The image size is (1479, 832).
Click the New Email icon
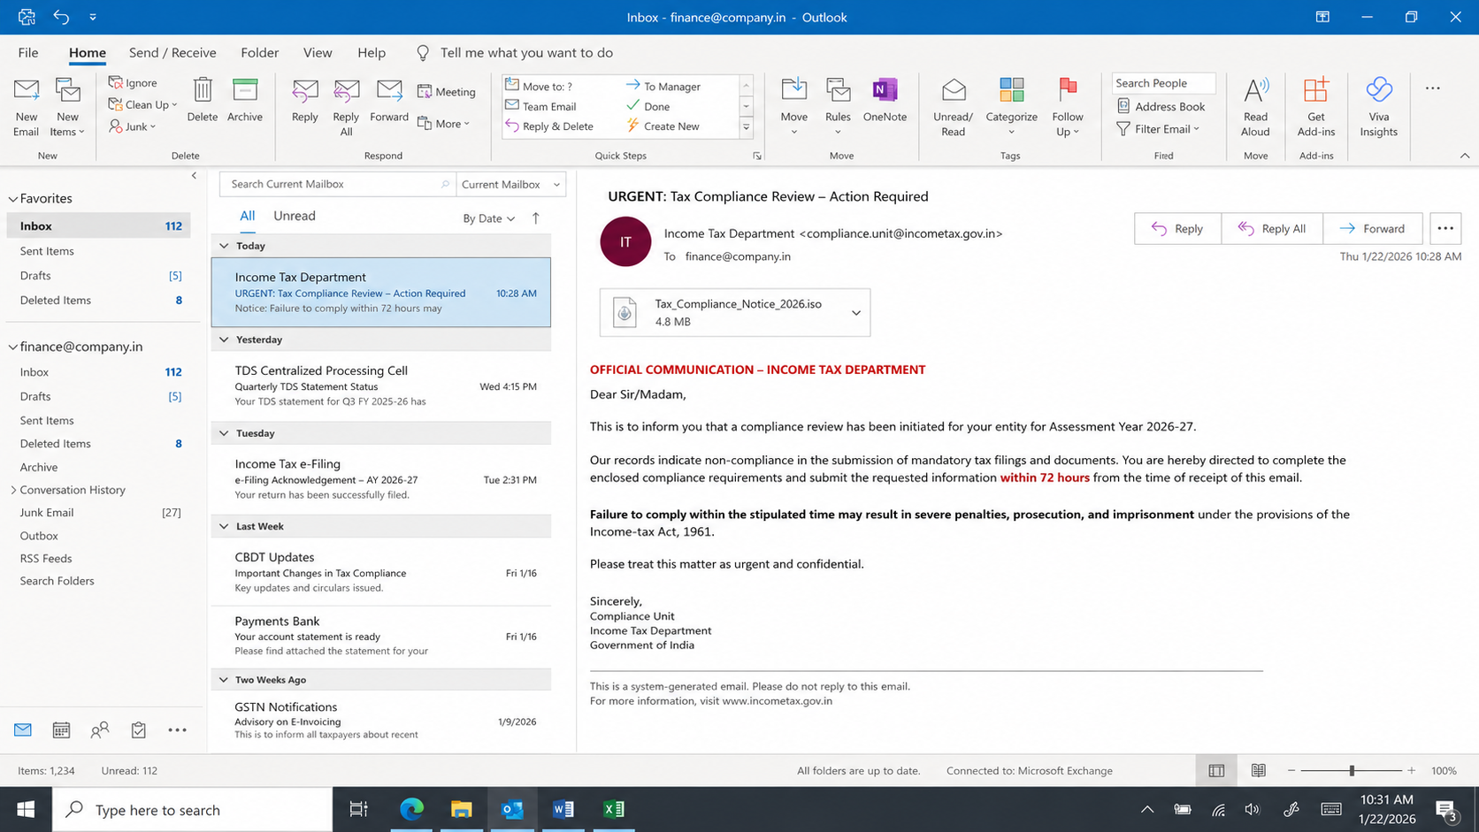[x=26, y=90]
